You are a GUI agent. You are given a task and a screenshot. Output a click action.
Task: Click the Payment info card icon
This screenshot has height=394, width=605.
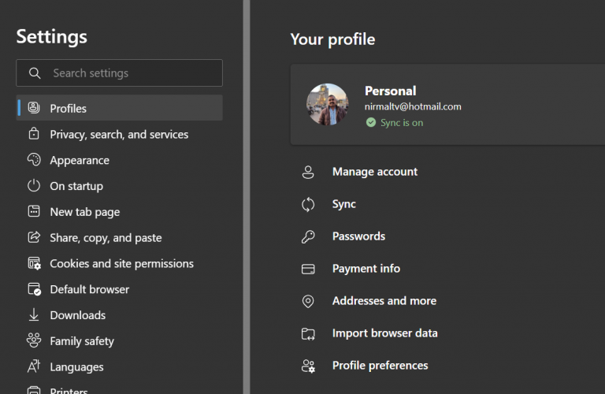pos(308,269)
